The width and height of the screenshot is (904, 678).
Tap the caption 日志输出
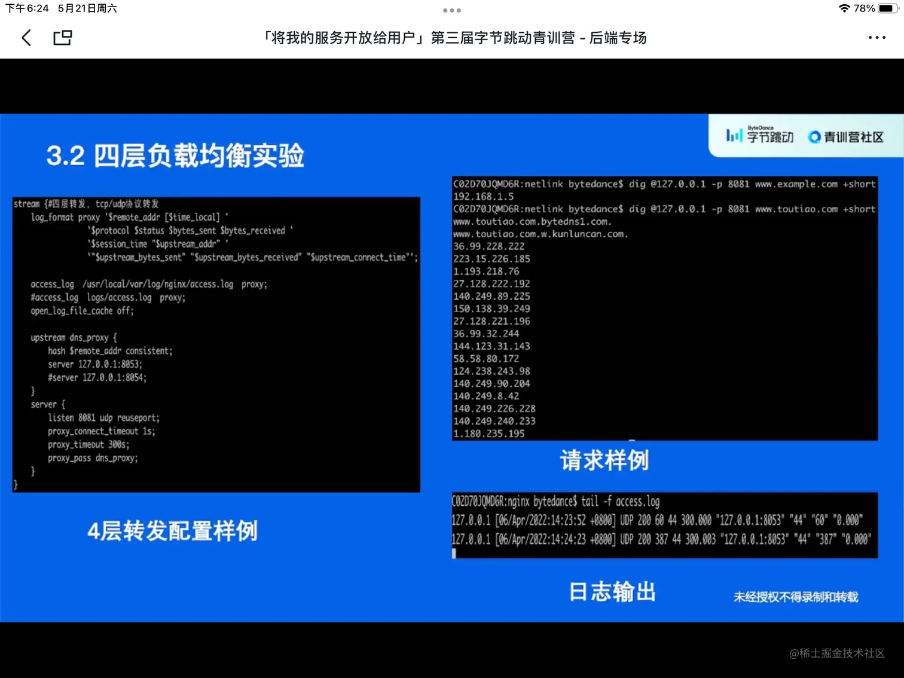612,592
